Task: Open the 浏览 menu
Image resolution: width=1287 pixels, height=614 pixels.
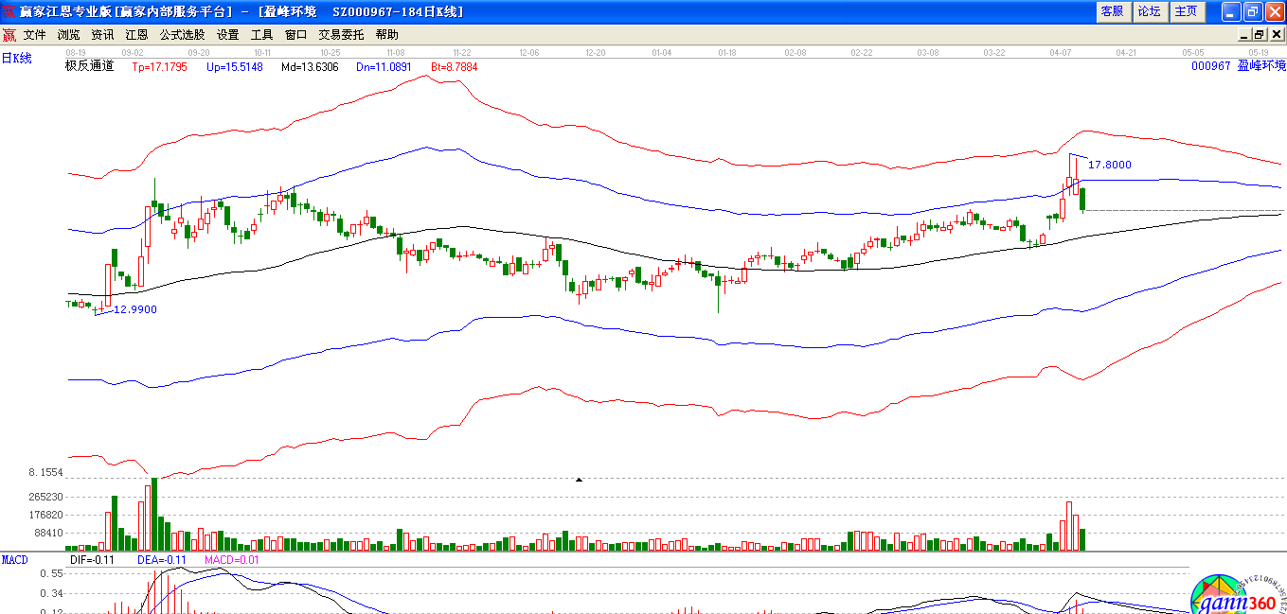Action: [x=68, y=34]
